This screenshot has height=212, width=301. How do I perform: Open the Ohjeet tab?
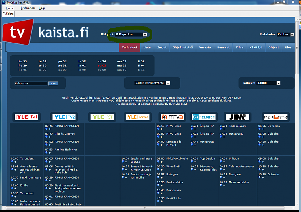(x=274, y=47)
